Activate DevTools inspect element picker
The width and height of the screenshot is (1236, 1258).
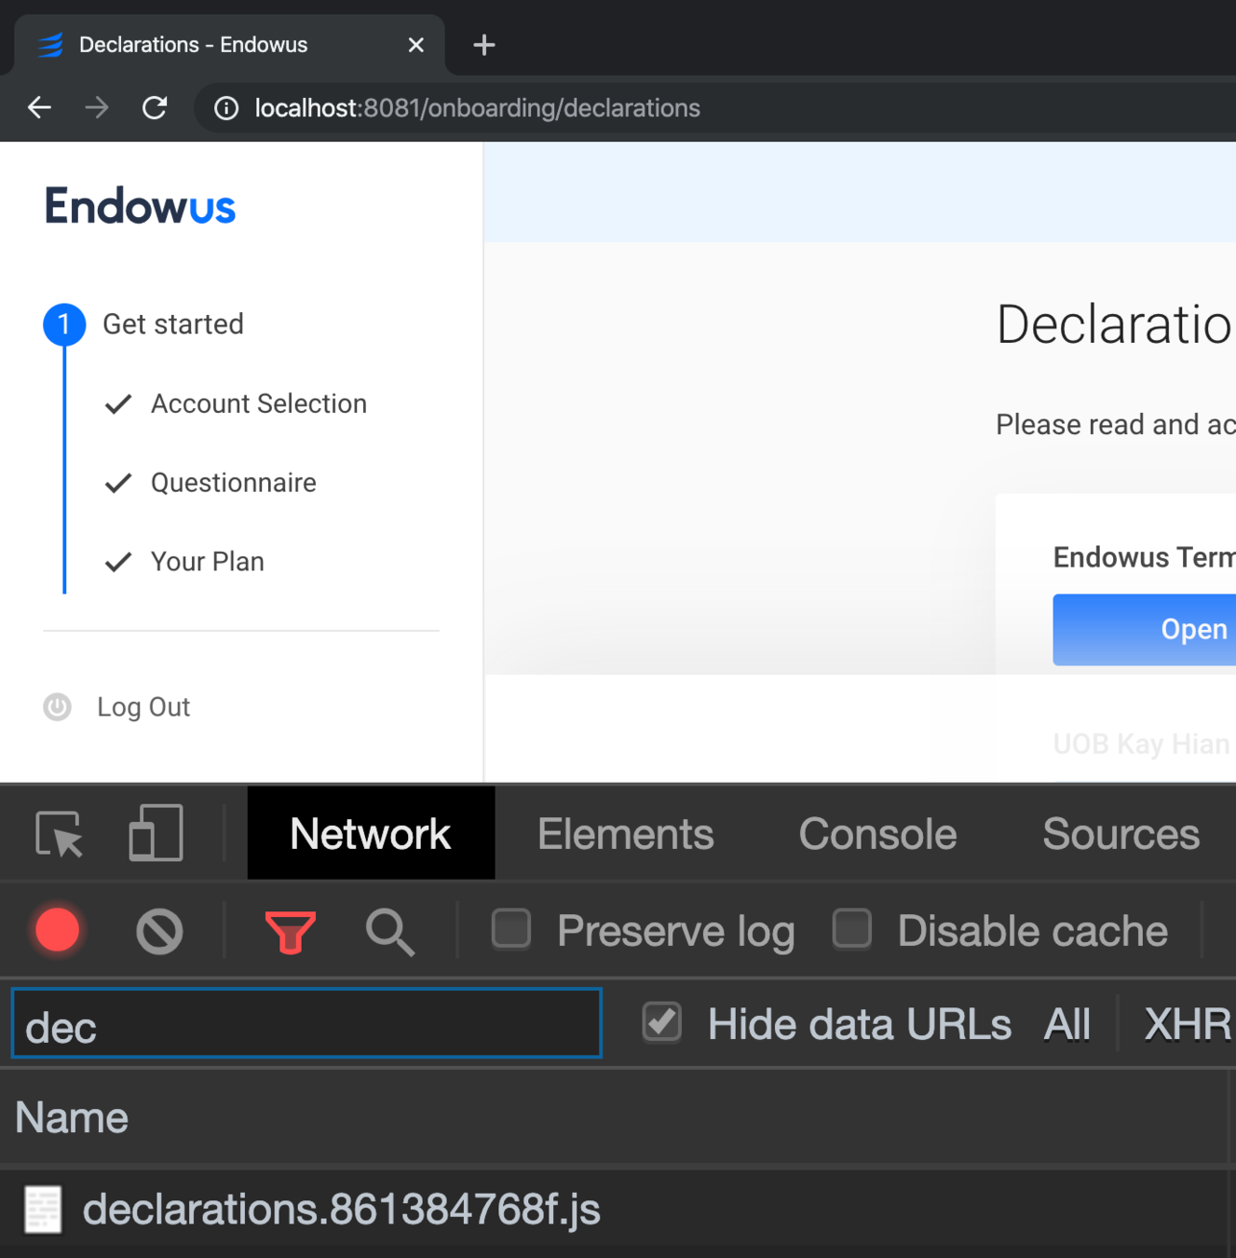pyautogui.click(x=60, y=833)
